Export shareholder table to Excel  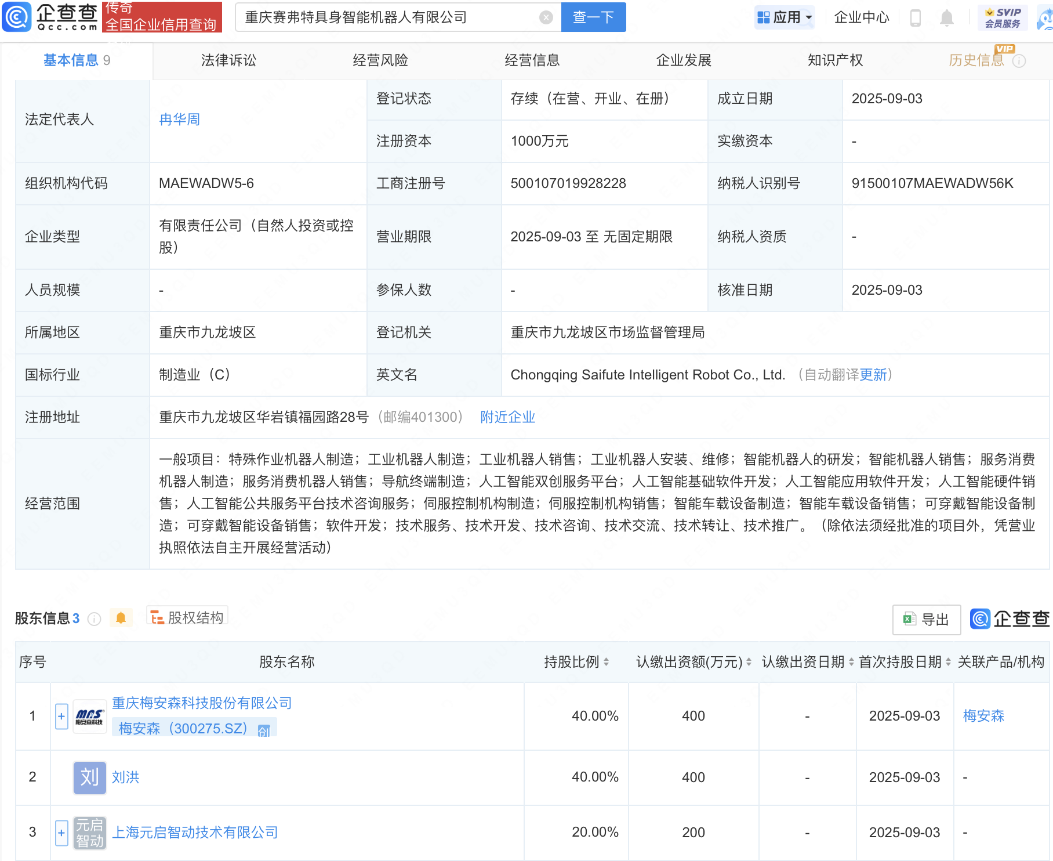tap(926, 620)
